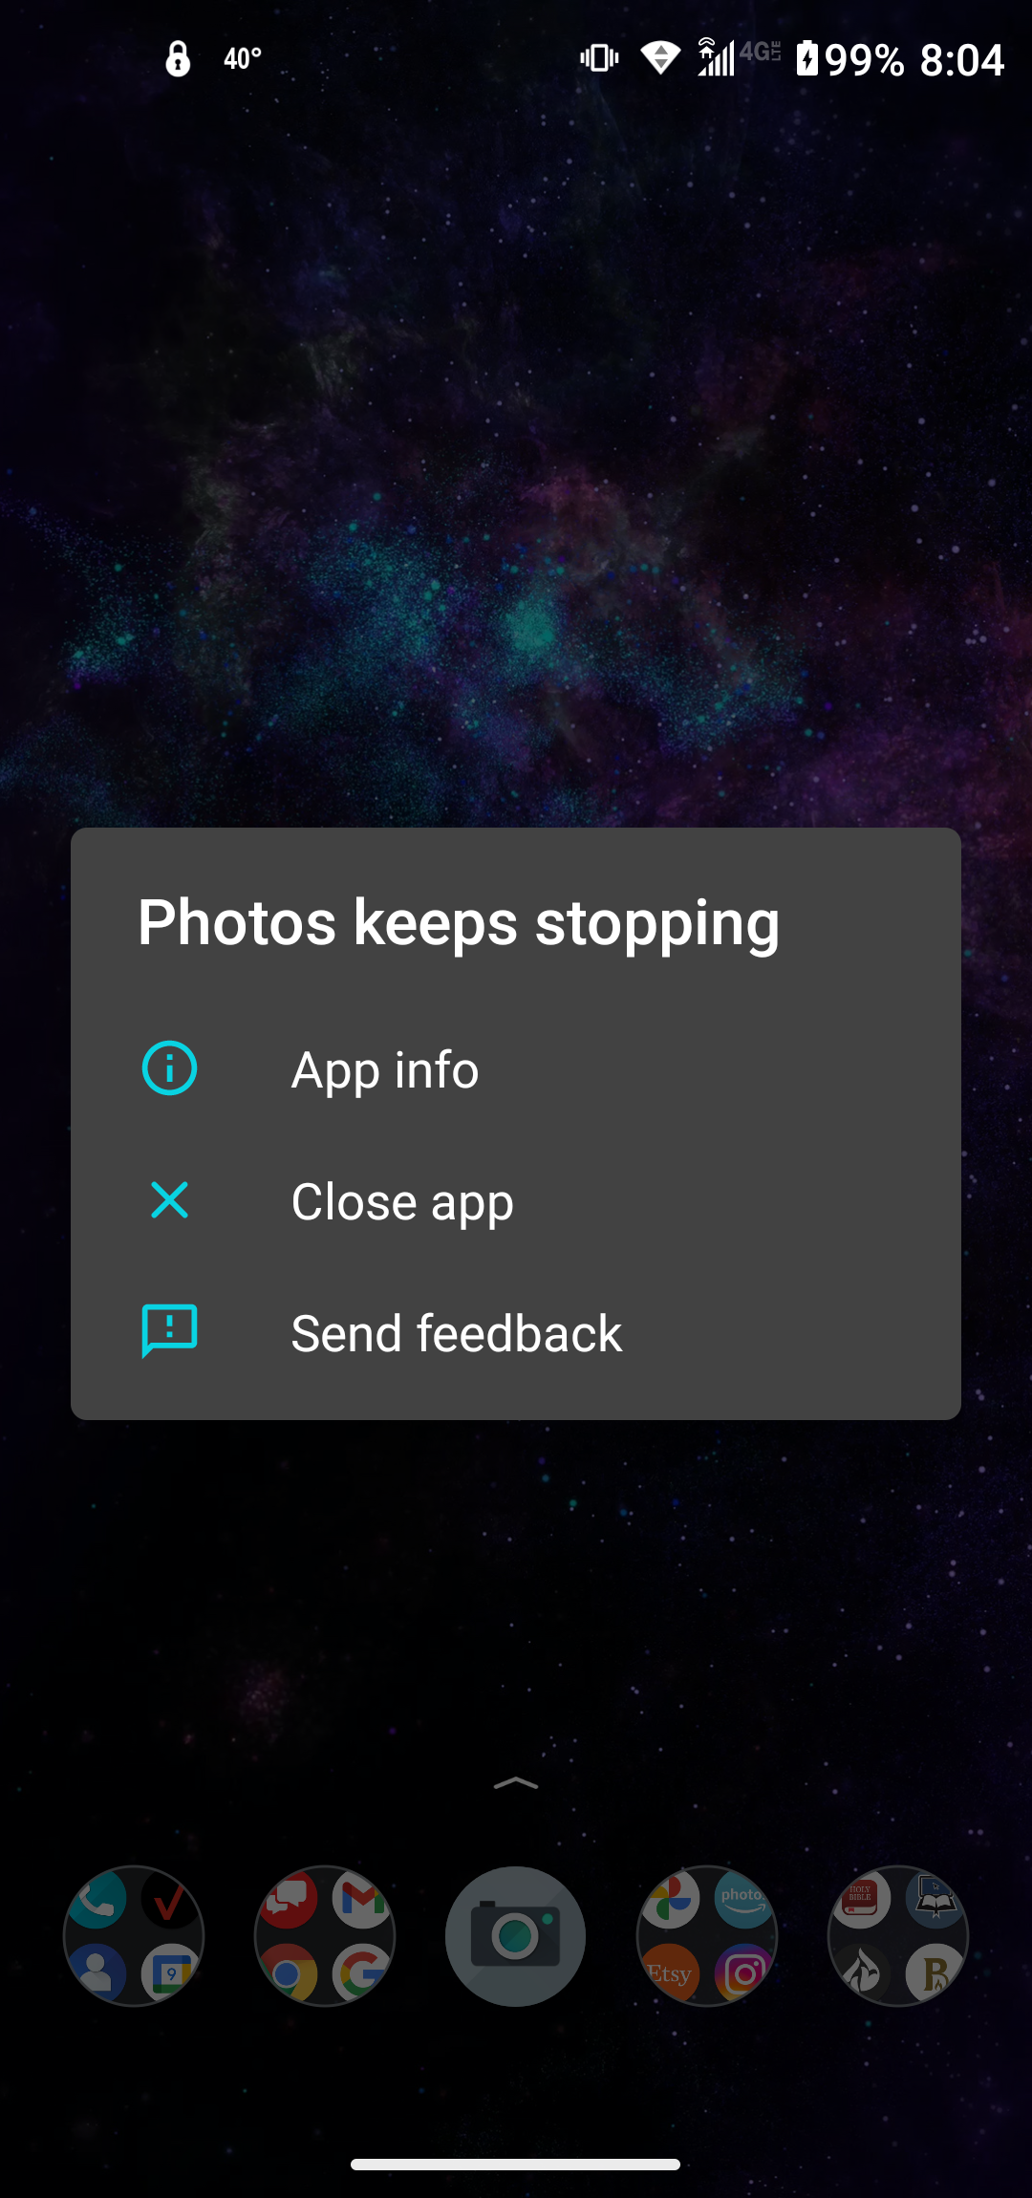This screenshot has width=1032, height=2198.
Task: Open the Instagram app icon
Action: pyautogui.click(x=743, y=1972)
